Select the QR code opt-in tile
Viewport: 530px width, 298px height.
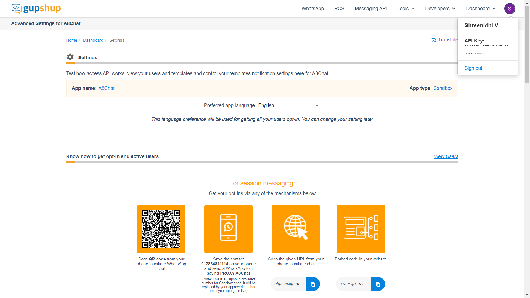pos(161,229)
